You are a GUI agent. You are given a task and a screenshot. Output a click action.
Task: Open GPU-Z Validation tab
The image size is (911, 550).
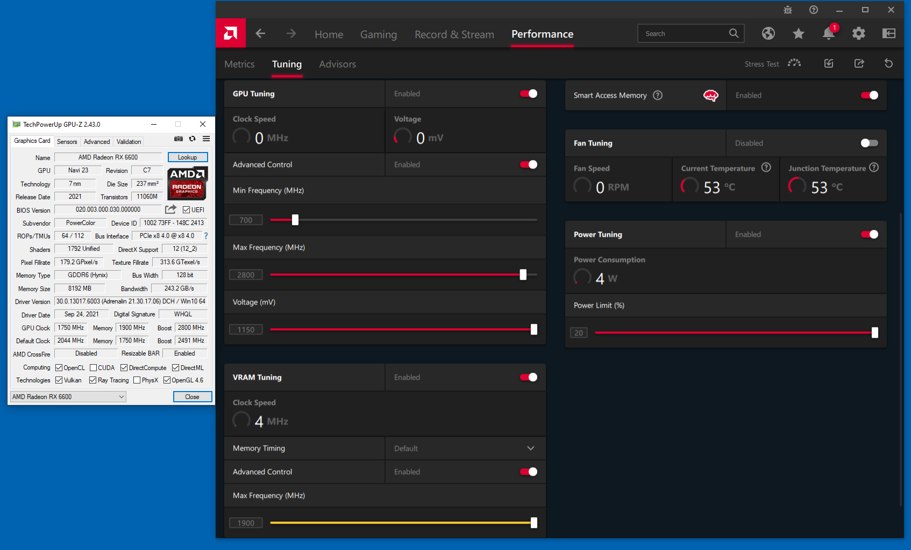(x=129, y=142)
